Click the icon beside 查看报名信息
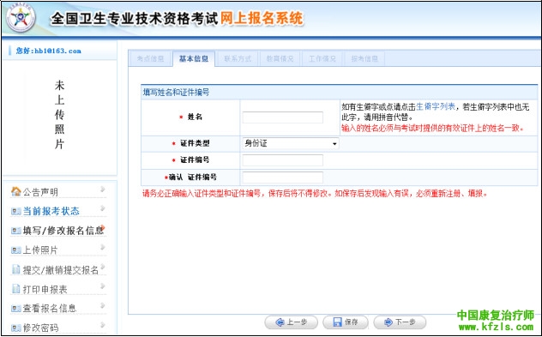 pos(16,309)
